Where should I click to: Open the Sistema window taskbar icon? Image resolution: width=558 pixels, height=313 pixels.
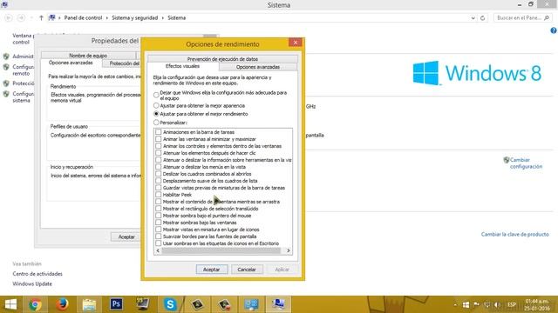click(x=278, y=304)
